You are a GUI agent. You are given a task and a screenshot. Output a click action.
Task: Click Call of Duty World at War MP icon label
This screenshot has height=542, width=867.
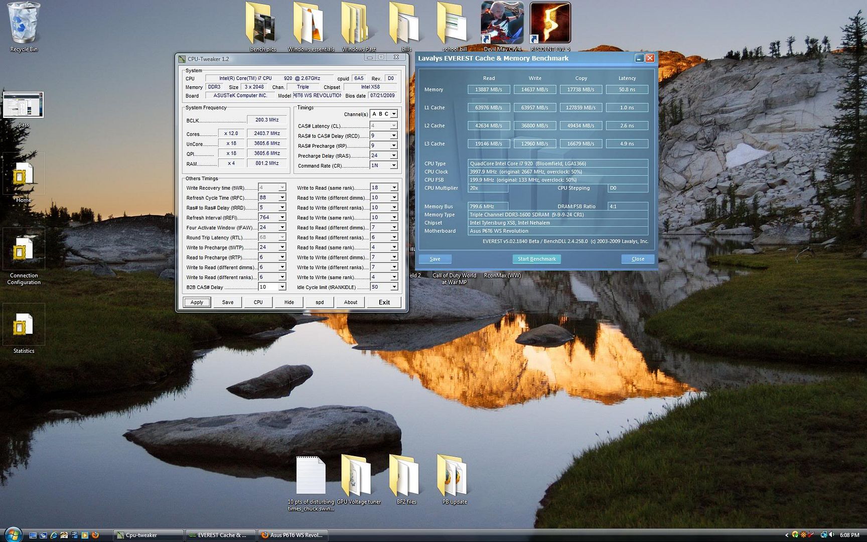point(454,279)
